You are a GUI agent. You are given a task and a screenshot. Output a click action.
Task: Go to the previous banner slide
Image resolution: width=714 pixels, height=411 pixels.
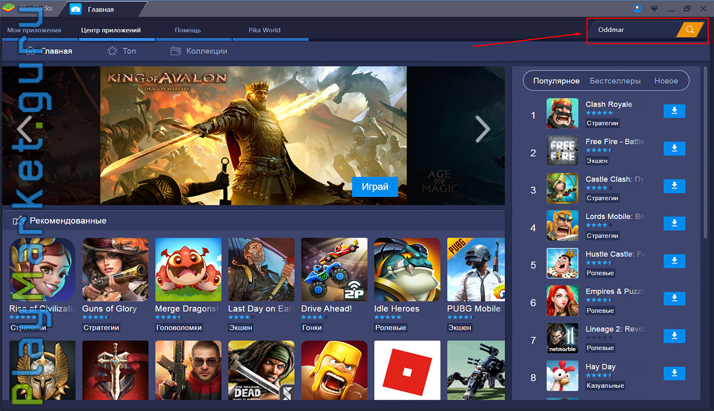coord(24,129)
